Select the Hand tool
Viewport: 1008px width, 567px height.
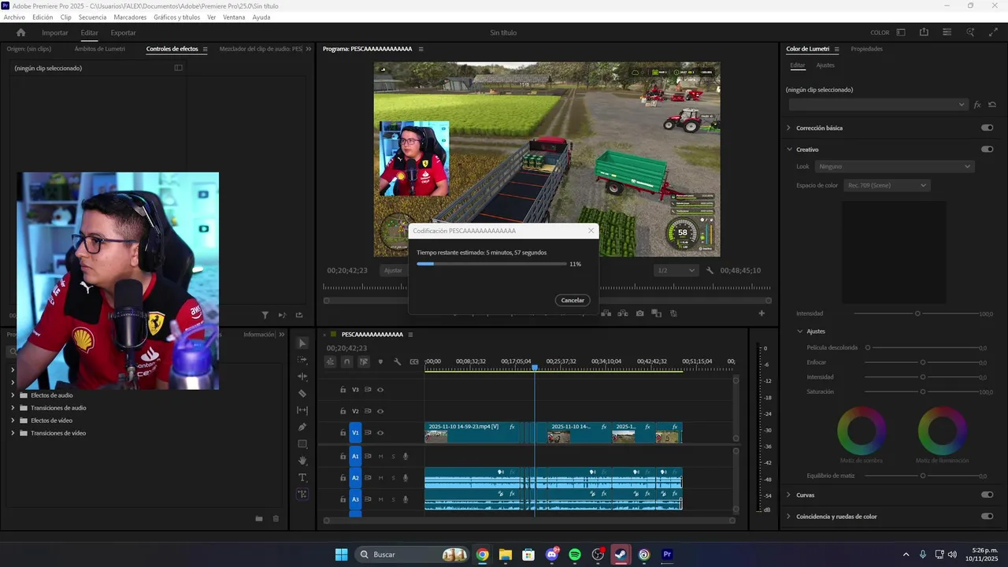[302, 461]
